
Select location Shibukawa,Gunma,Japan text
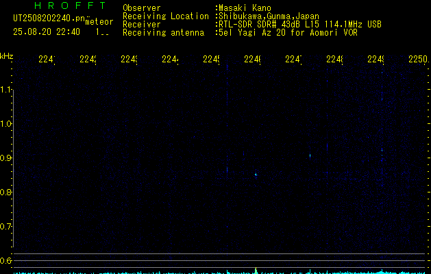(269, 16)
